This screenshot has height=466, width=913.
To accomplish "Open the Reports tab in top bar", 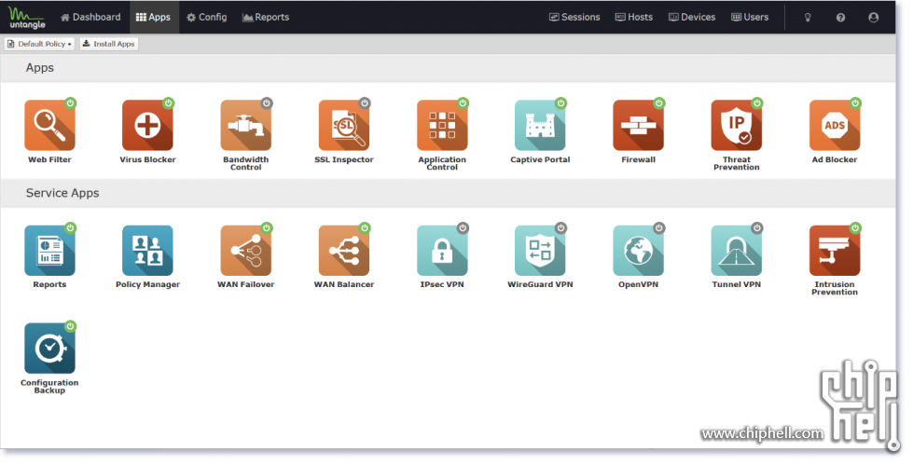I will click(x=266, y=18).
